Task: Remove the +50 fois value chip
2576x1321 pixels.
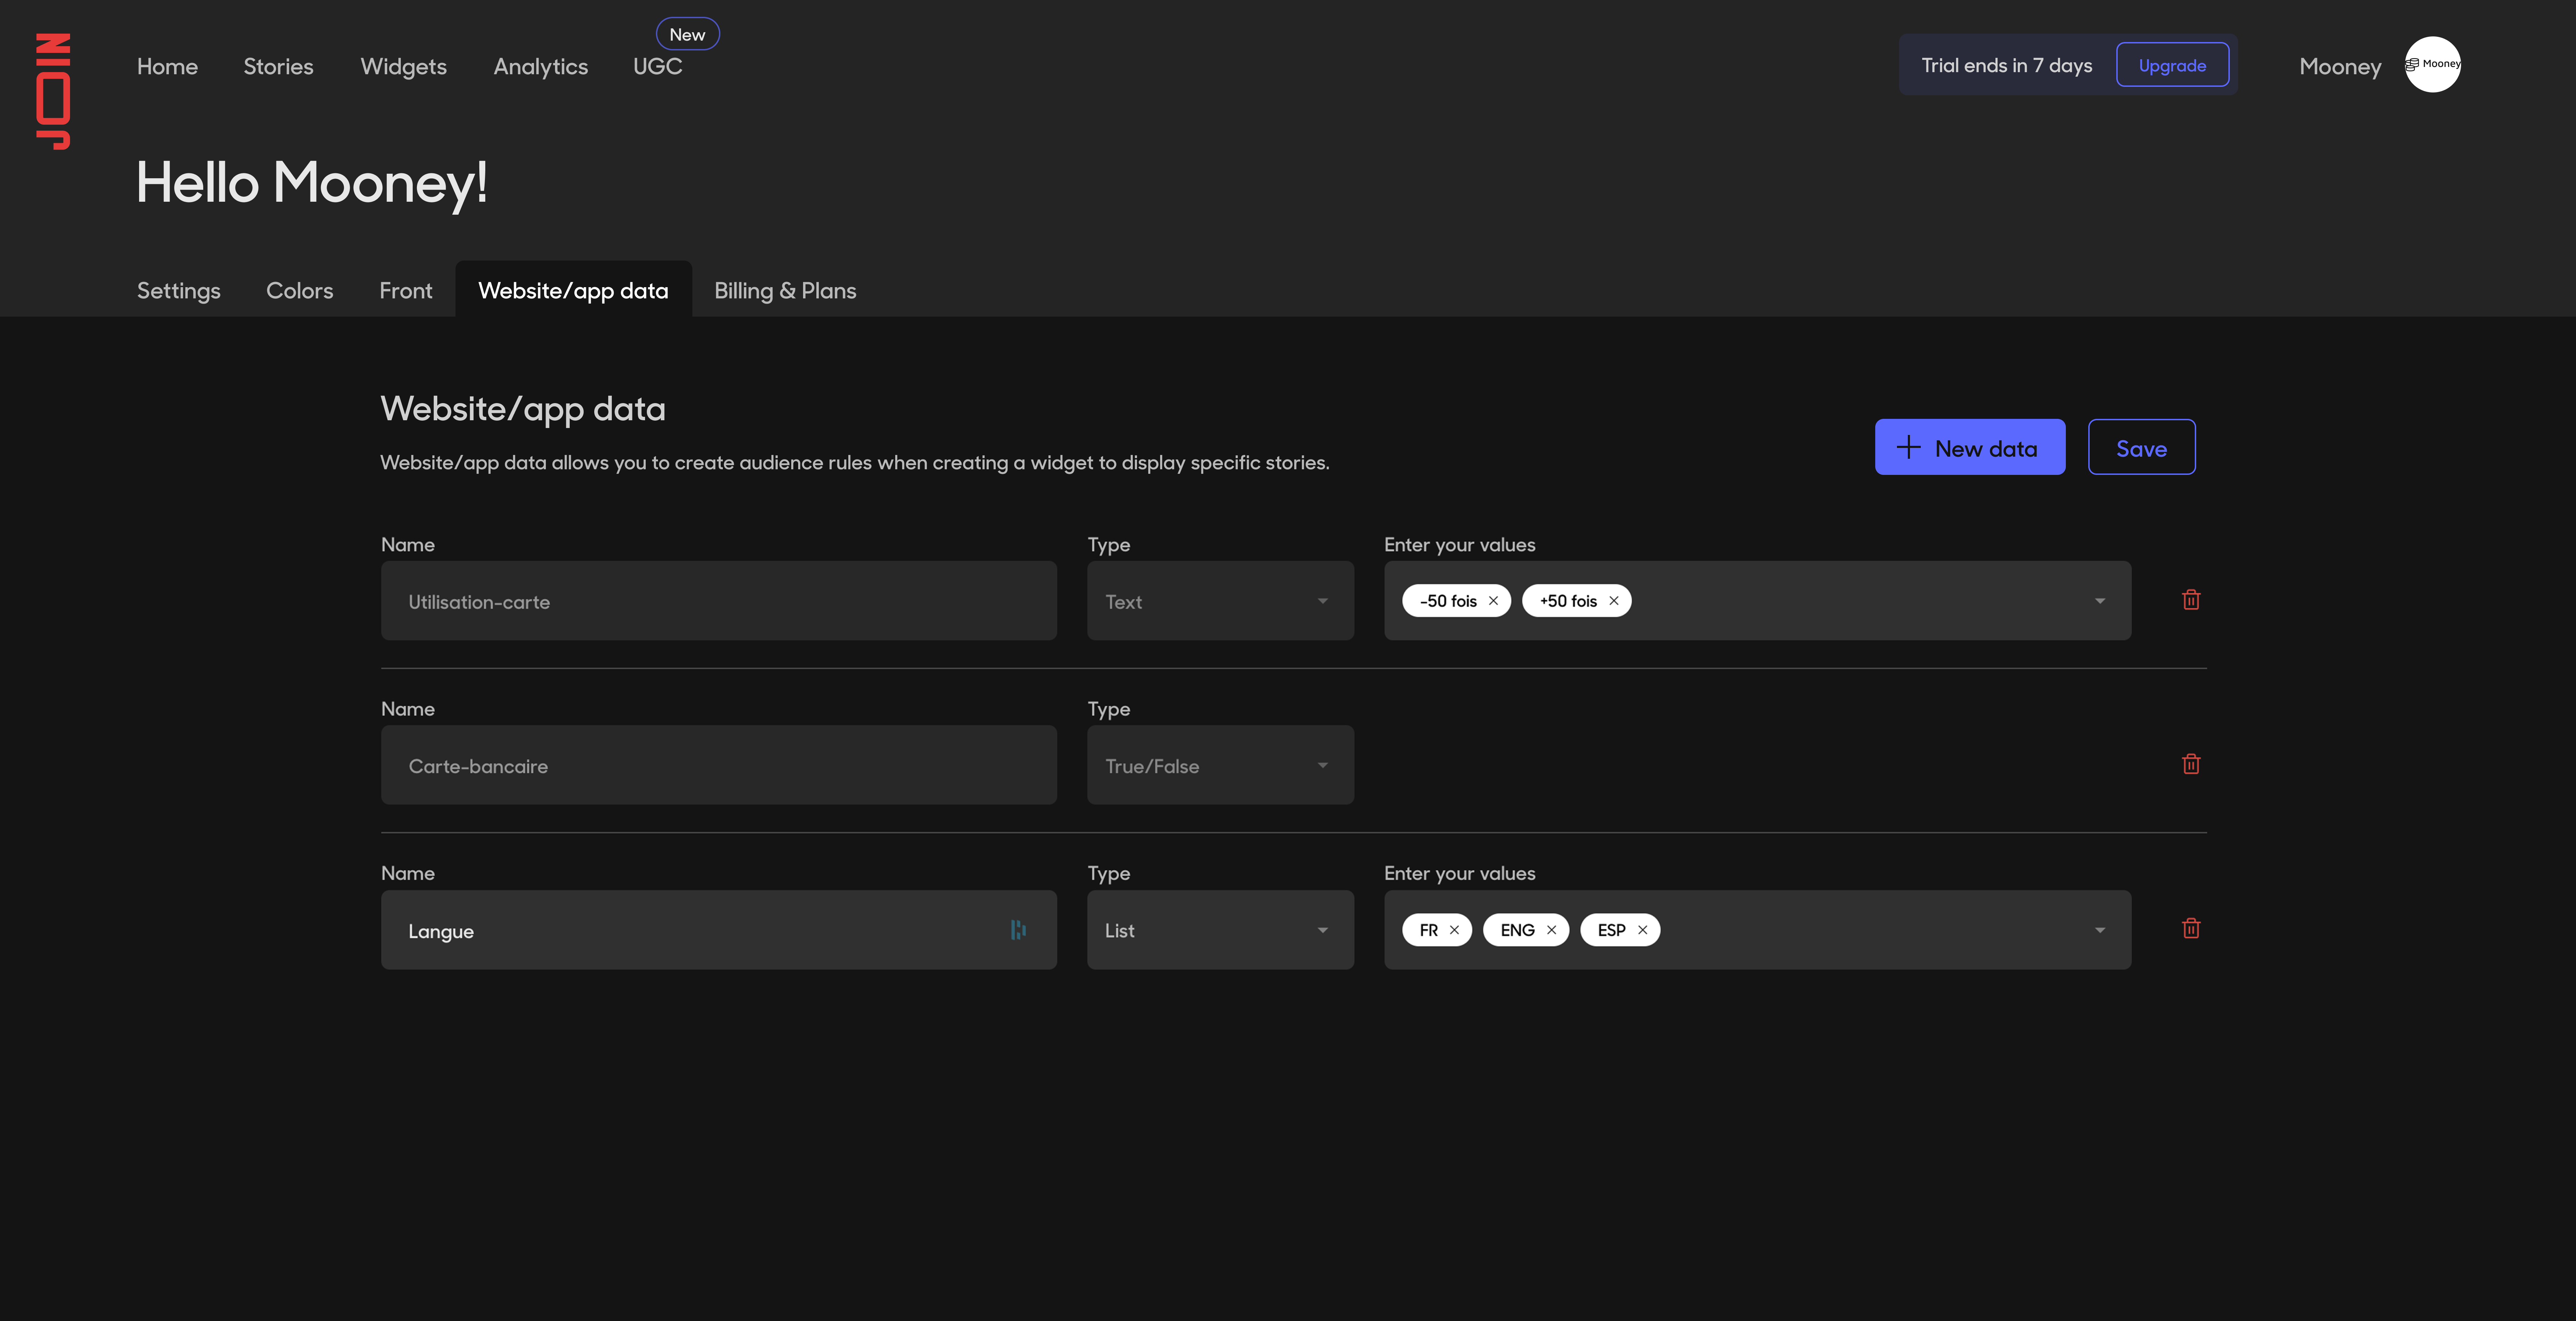Action: click(1613, 601)
